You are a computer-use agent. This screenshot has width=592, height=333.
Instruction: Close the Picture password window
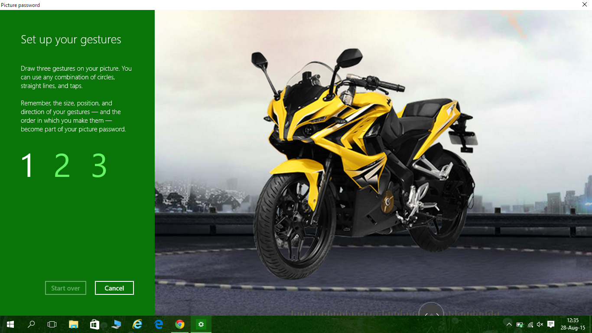(x=585, y=4)
